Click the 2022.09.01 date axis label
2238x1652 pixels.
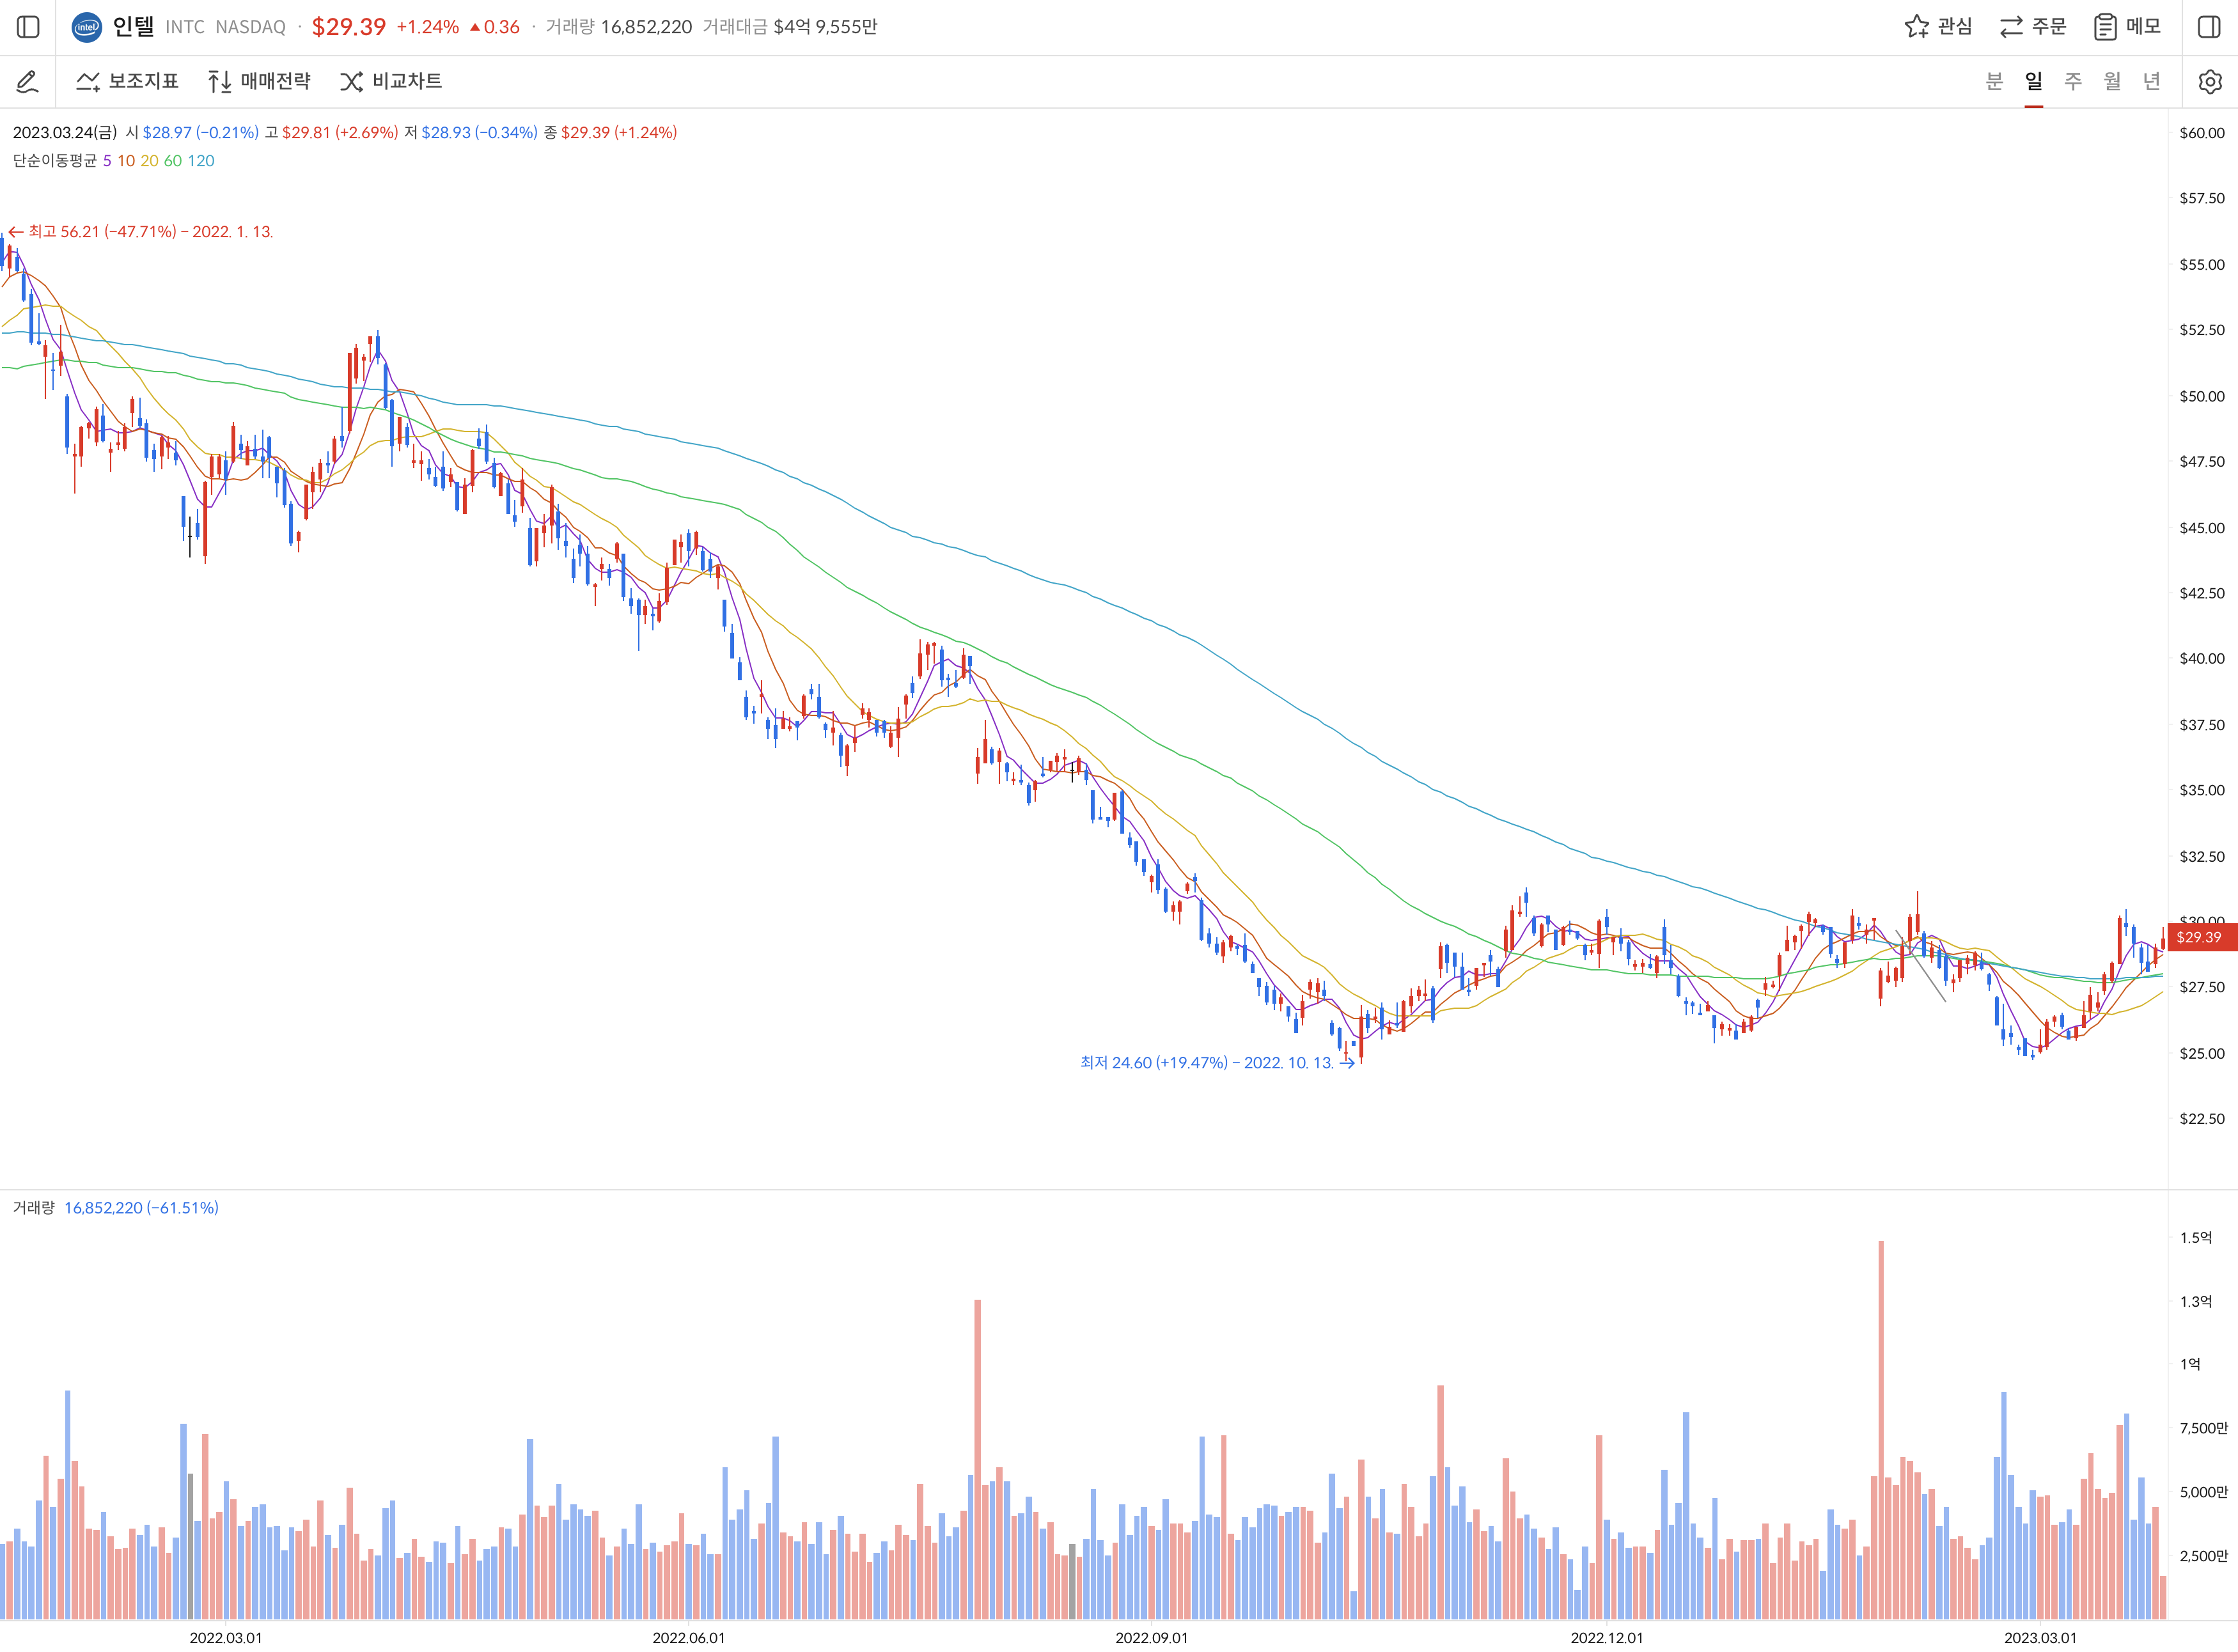click(x=1152, y=1637)
